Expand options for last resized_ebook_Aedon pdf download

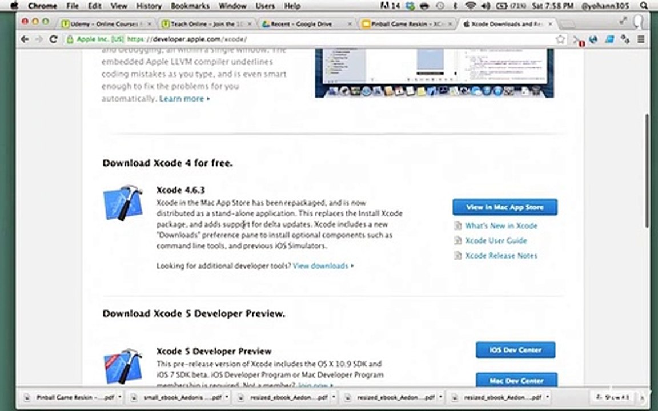(x=547, y=397)
